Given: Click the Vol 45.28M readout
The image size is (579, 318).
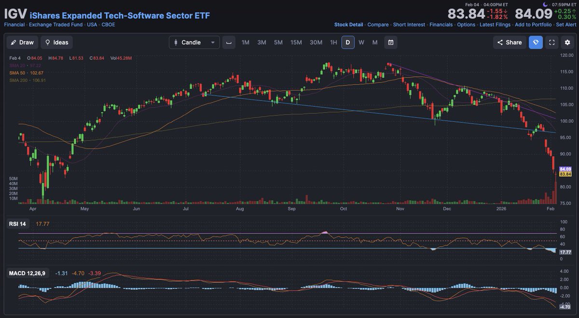Looking at the screenshot, I should pos(121,58).
